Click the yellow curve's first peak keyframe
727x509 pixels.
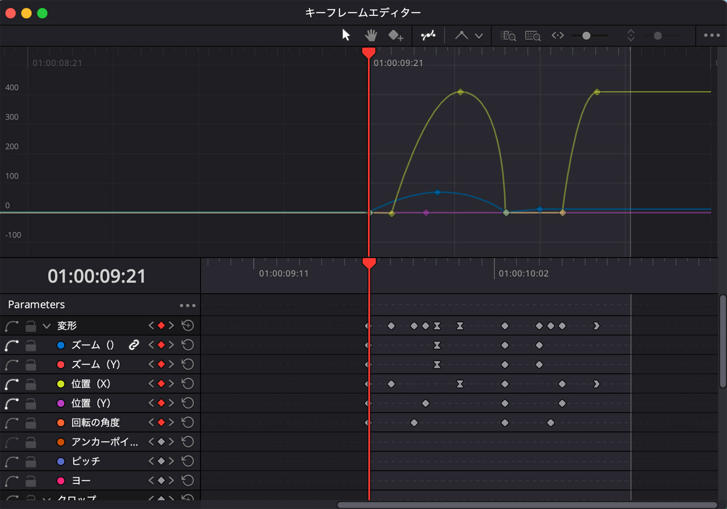(x=461, y=92)
